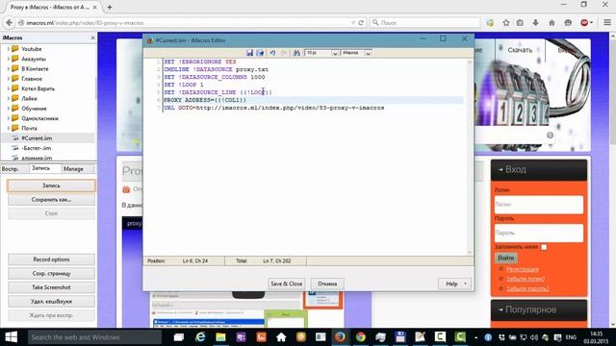The image size is (616, 346).
Task: Open the Help dropdown button
Action: (x=454, y=284)
